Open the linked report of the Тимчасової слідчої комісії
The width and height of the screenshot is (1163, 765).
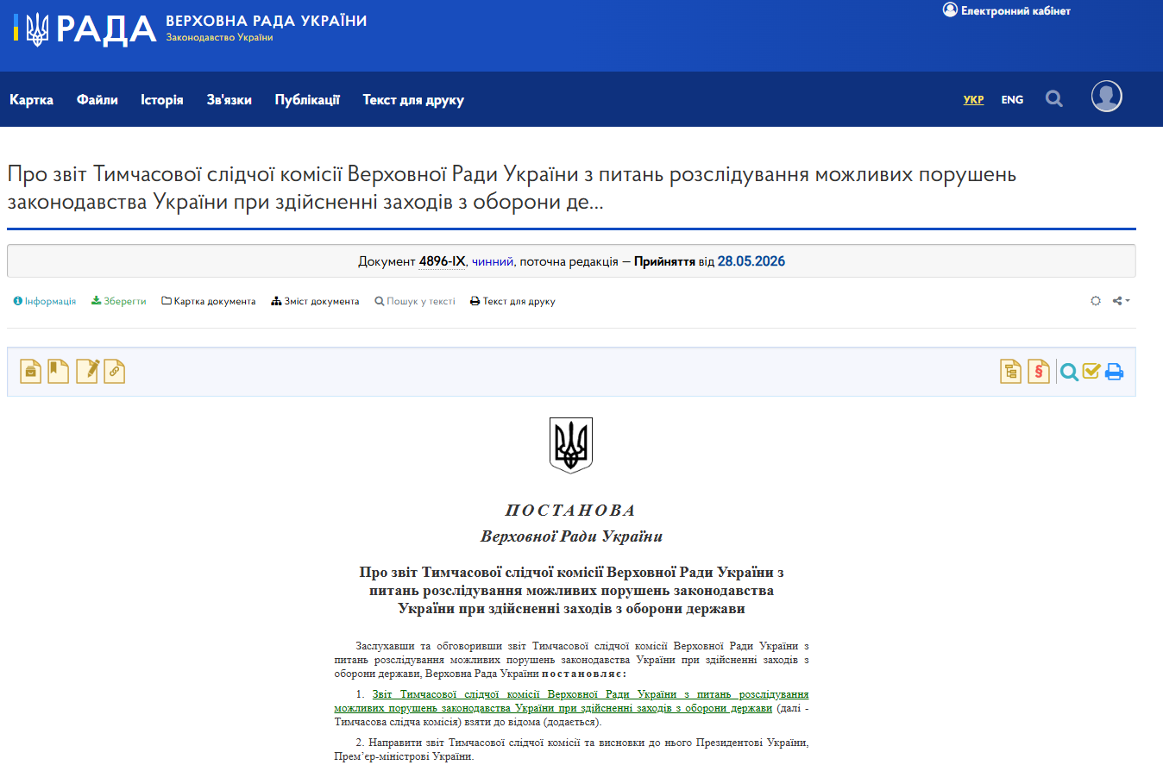coord(571,701)
